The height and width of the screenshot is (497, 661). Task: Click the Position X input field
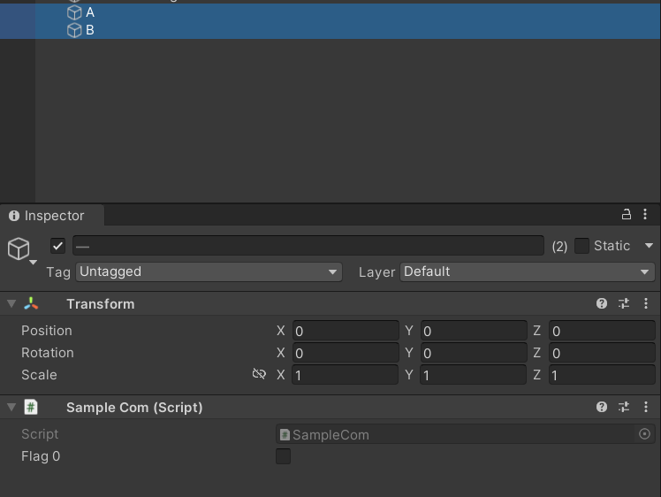pos(346,331)
